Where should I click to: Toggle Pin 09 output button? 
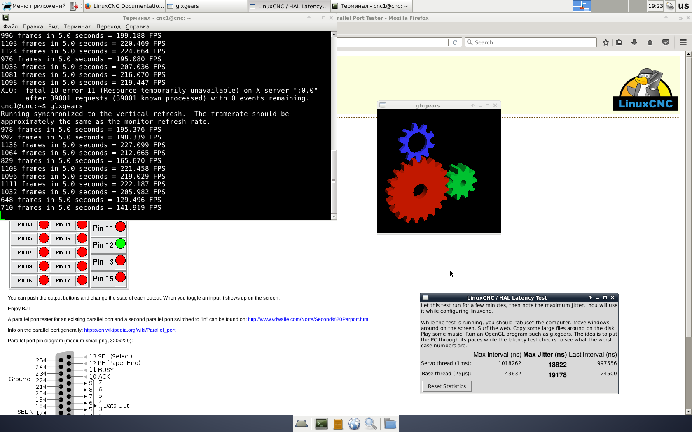(25, 267)
